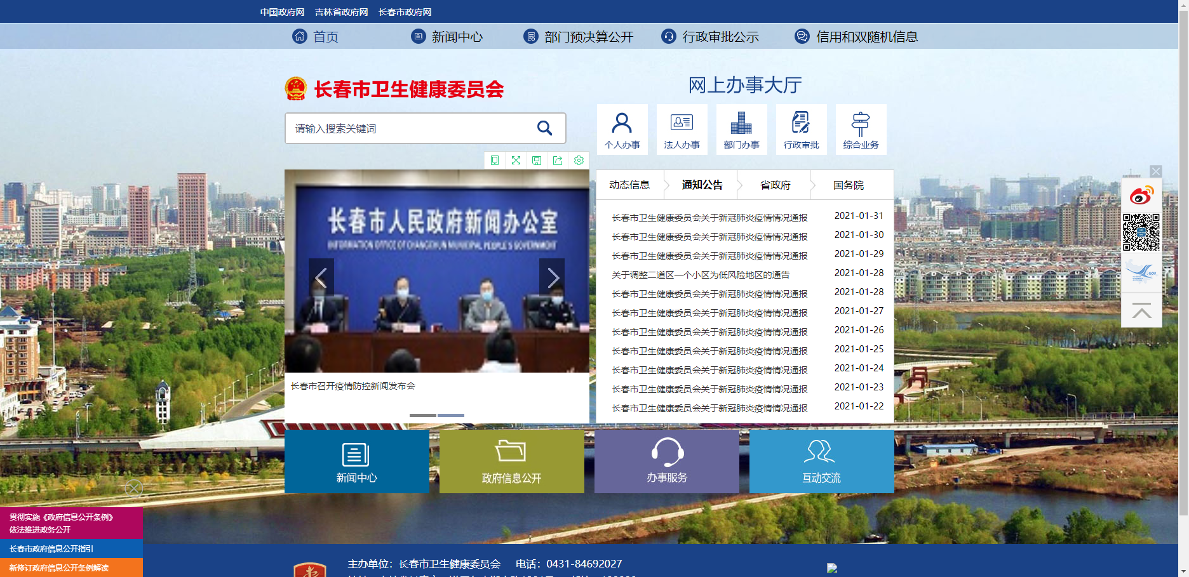The image size is (1189, 577).
Task: Select the 法人办事 legal-entity services icon
Action: coord(682,129)
